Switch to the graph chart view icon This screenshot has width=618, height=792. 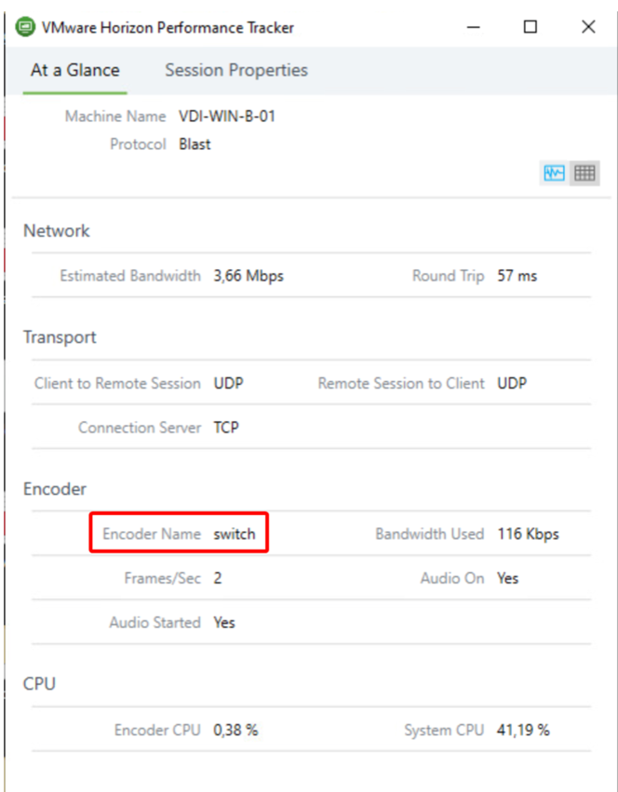pyautogui.click(x=555, y=172)
